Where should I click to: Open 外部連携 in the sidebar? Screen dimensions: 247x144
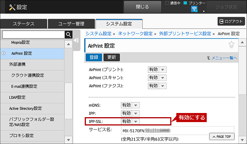click(x=32, y=64)
